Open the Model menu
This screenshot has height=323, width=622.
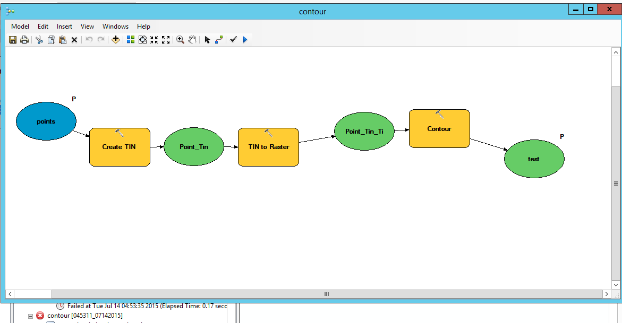pyautogui.click(x=20, y=27)
